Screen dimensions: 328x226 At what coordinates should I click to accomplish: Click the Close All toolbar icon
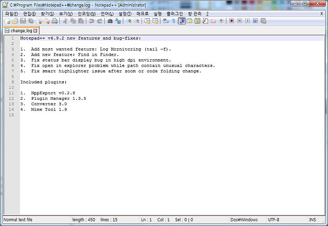[47, 21]
